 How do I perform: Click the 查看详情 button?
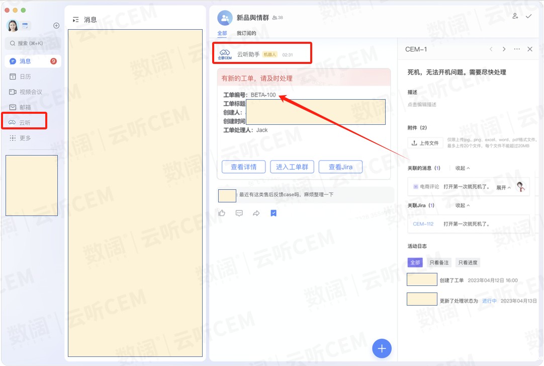coord(243,167)
